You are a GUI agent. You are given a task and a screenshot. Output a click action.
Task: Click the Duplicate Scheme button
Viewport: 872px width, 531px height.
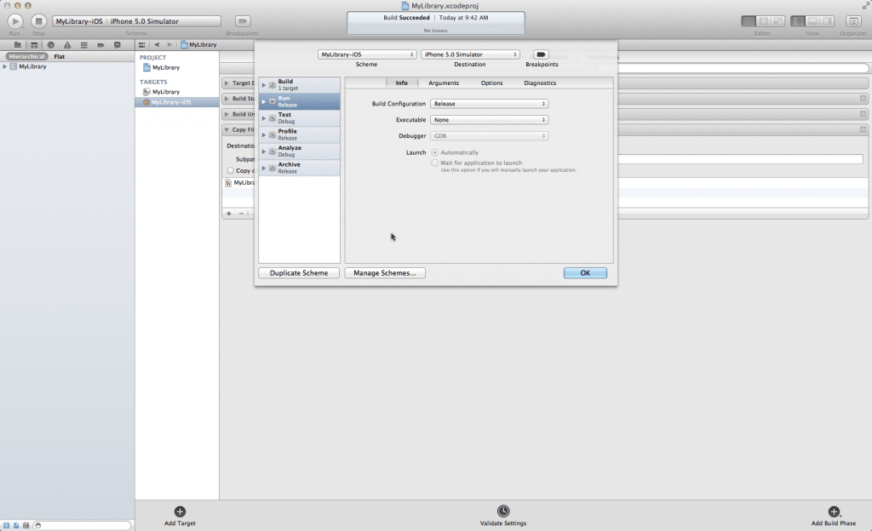click(x=299, y=273)
